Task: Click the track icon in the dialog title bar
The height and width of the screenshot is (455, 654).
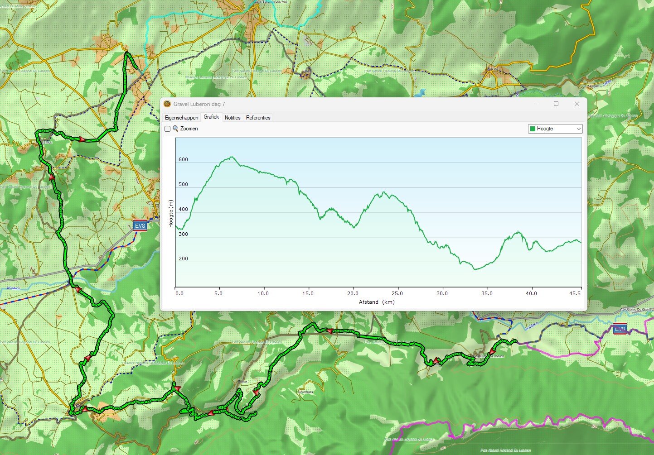Action: point(167,104)
